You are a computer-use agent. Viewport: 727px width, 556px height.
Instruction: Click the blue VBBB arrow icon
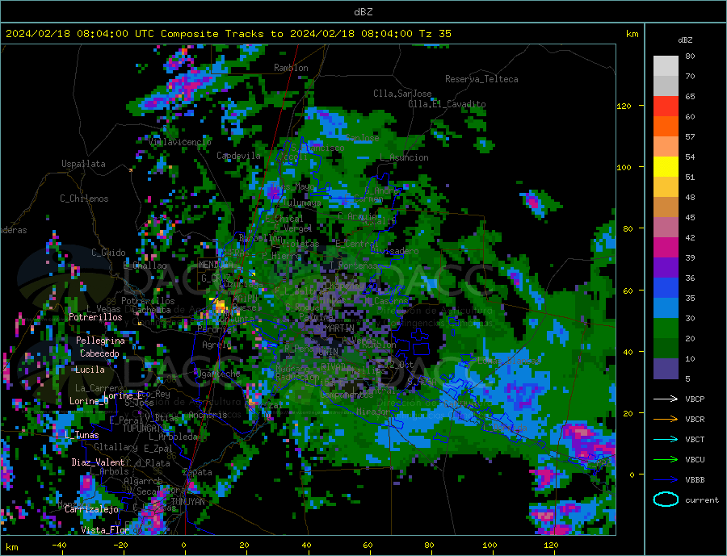[x=666, y=479]
